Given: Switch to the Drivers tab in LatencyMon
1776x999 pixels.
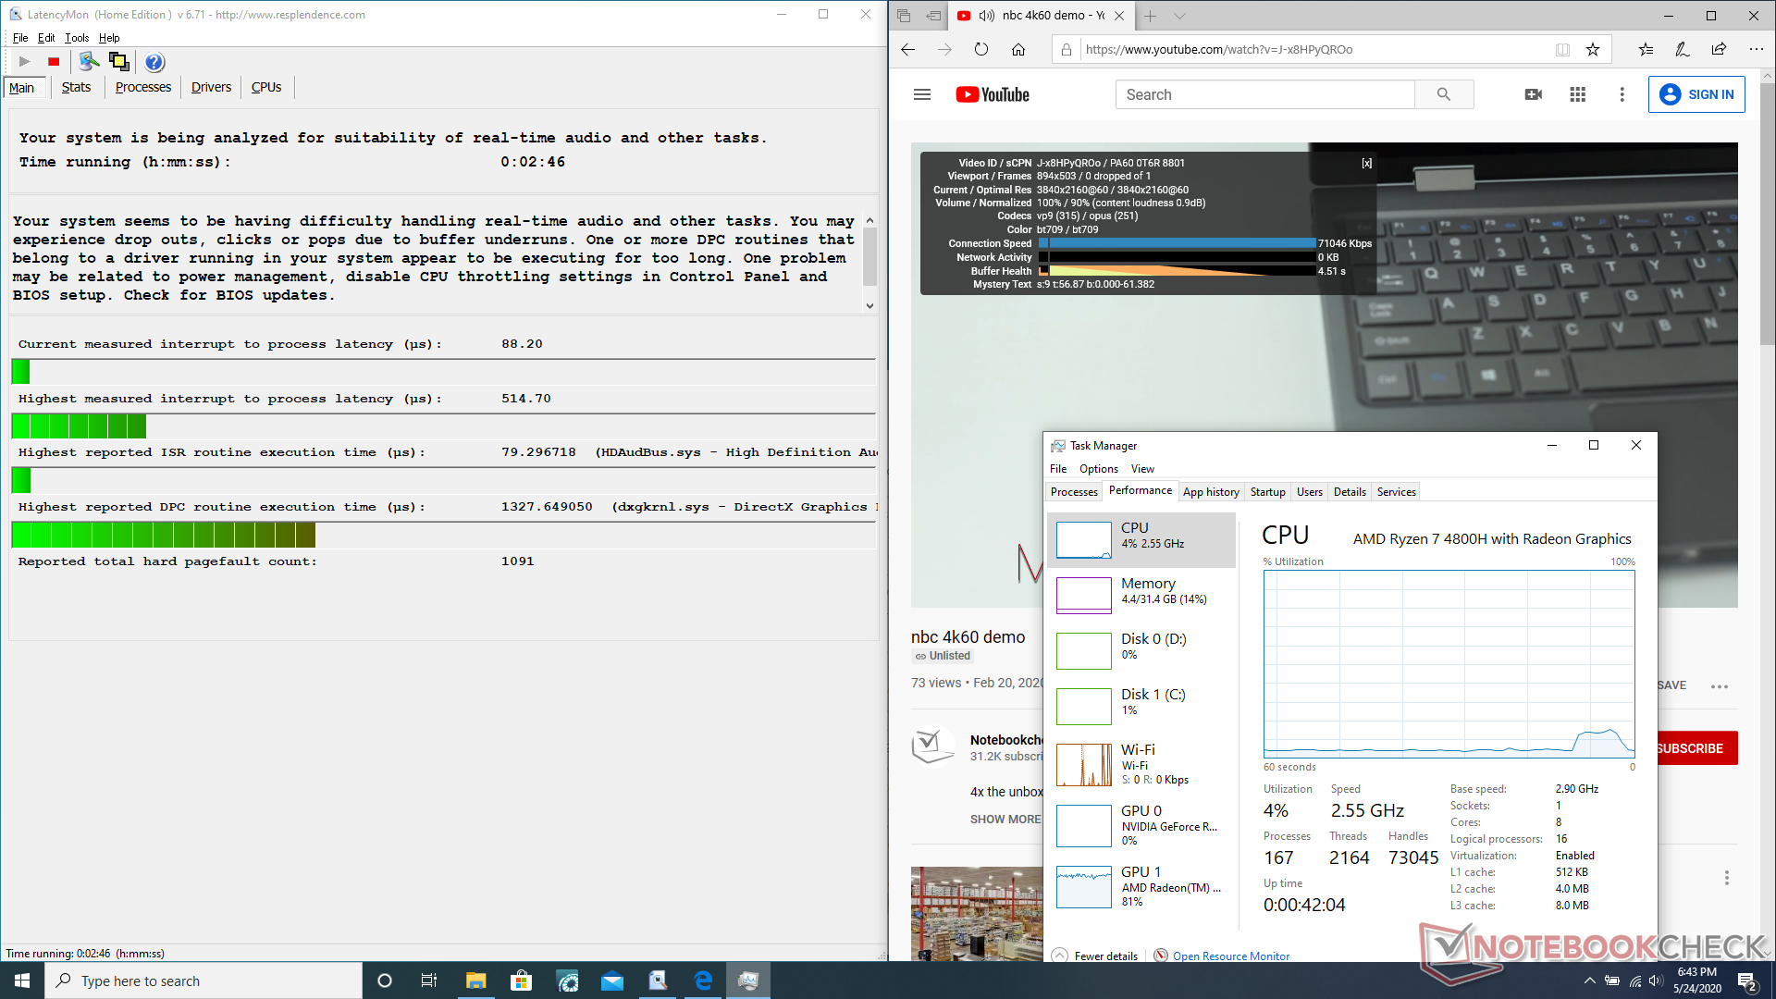Looking at the screenshot, I should point(211,87).
